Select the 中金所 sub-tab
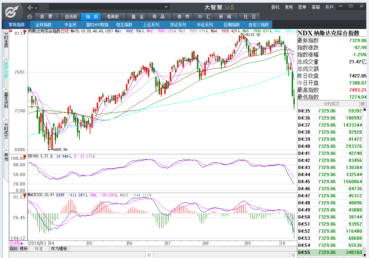Screen dimensions: 369x258 tap(70, 25)
